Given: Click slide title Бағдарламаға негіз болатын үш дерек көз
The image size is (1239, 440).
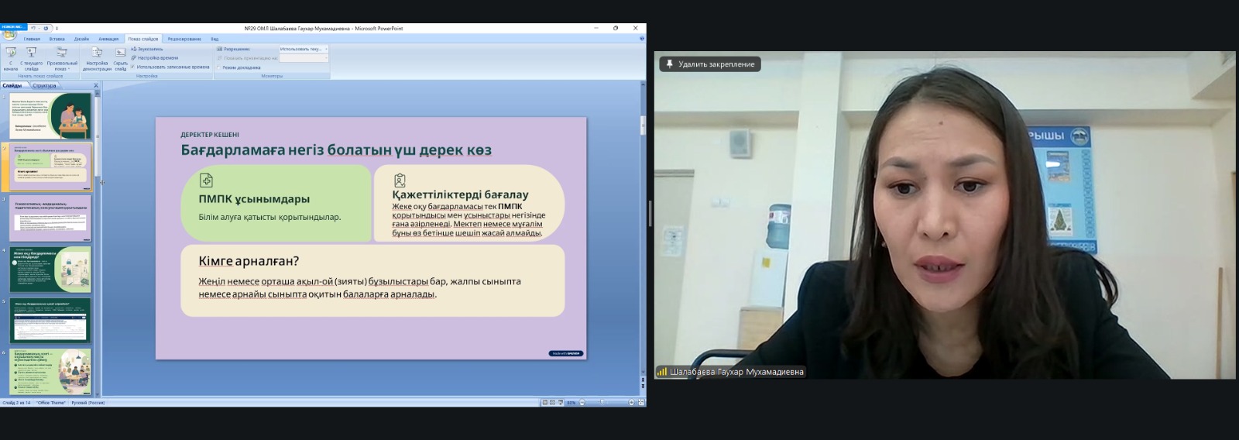Looking at the screenshot, I should [336, 150].
